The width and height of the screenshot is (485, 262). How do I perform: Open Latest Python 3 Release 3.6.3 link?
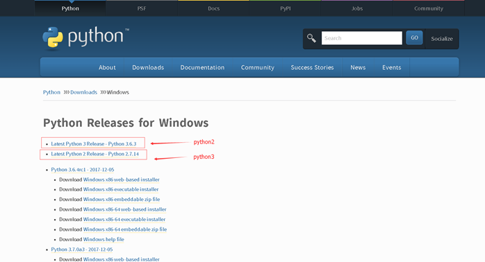click(x=93, y=143)
